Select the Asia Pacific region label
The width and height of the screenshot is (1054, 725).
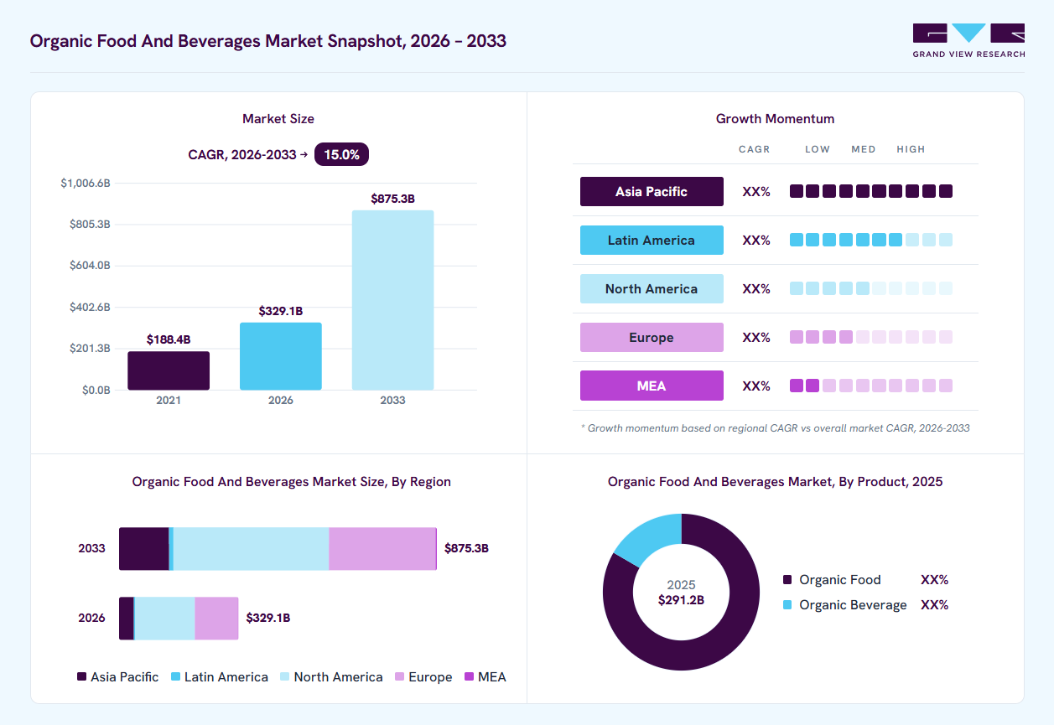[x=652, y=191]
